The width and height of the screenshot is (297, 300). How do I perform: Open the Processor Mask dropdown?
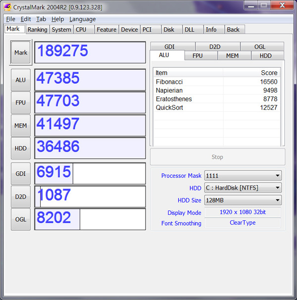(x=243, y=175)
